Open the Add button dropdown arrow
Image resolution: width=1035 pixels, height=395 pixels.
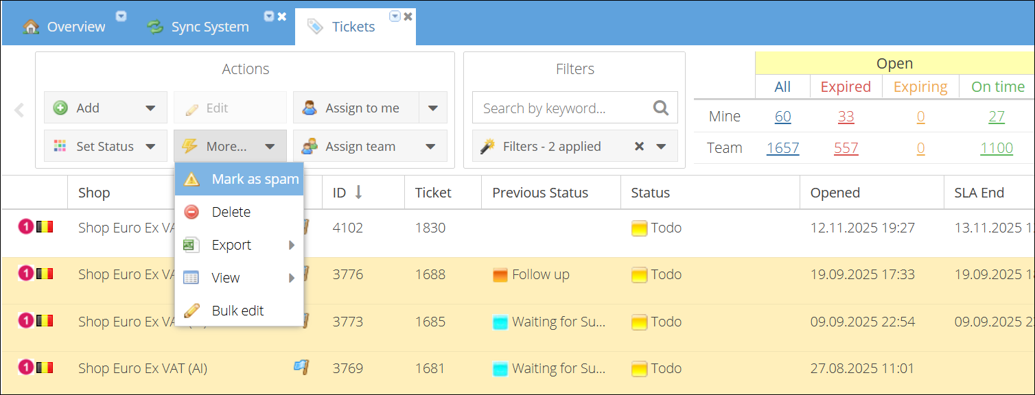pyautogui.click(x=150, y=108)
